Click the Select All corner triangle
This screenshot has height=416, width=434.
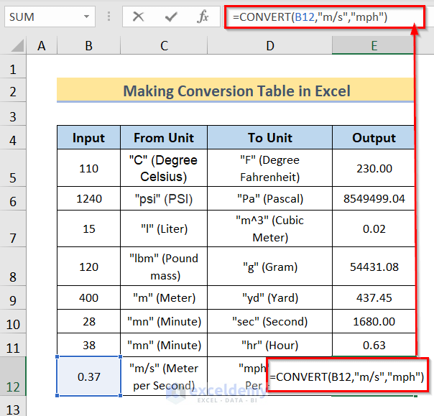point(17,45)
